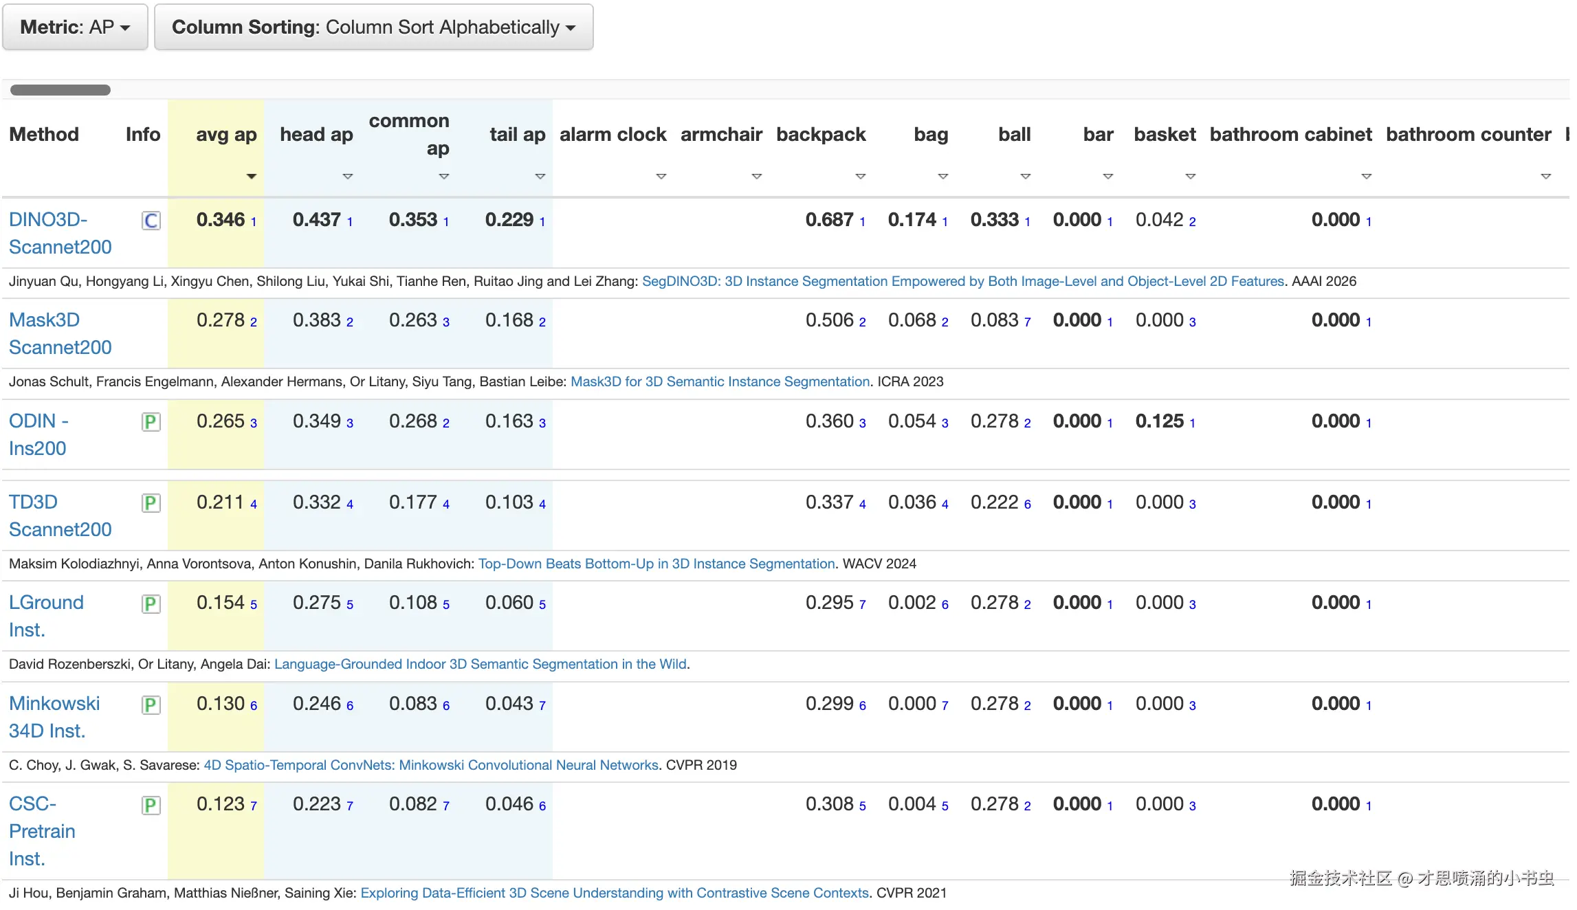Sort by the common ap column arrow
Screen dimensions: 1577x910
pyautogui.click(x=444, y=177)
